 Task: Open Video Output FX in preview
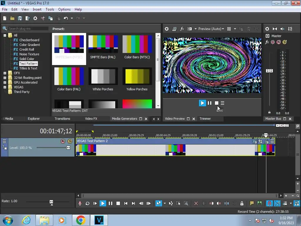(x=182, y=29)
